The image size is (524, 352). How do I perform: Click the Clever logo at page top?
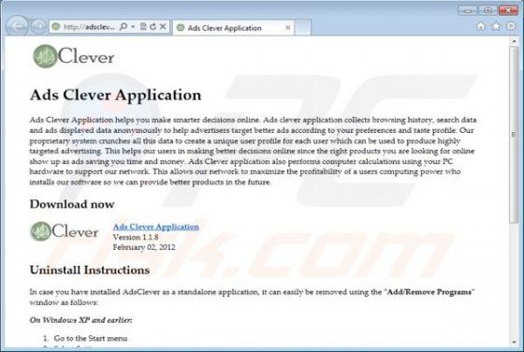(74, 56)
